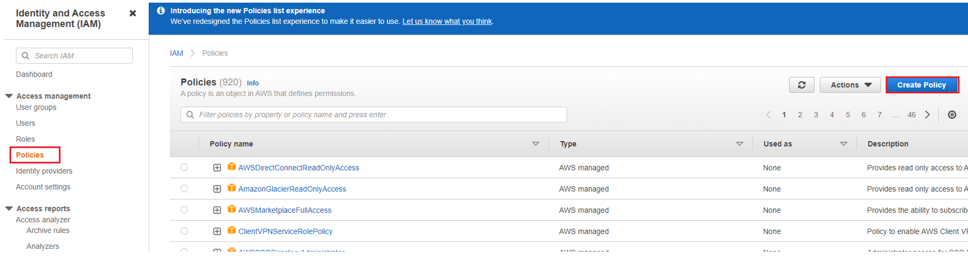Expand the AWSMarketplaceFullAccess policy row
This screenshot has width=968, height=269.
(x=217, y=210)
